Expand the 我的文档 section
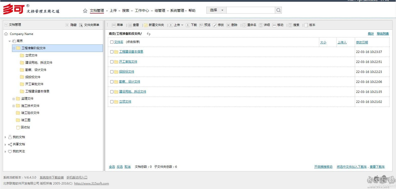 pyautogui.click(x=5, y=137)
